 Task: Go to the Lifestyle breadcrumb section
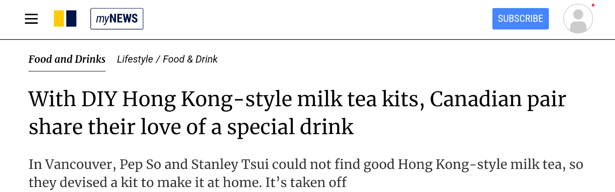click(135, 59)
